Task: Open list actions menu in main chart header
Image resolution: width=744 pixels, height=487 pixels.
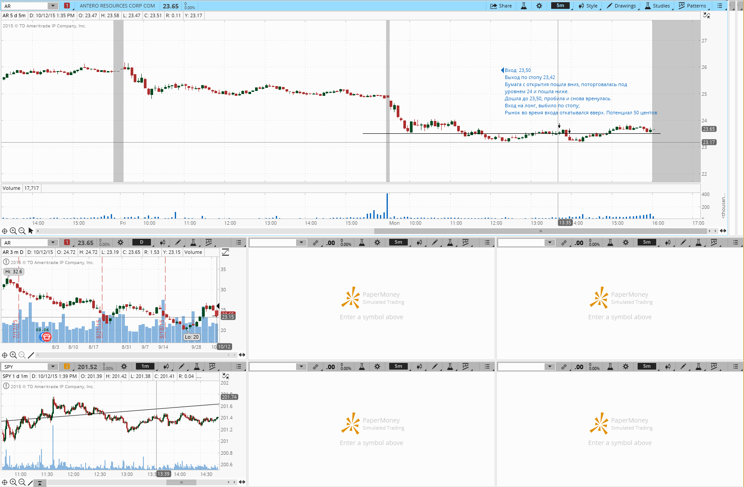Action: pyautogui.click(x=720, y=6)
